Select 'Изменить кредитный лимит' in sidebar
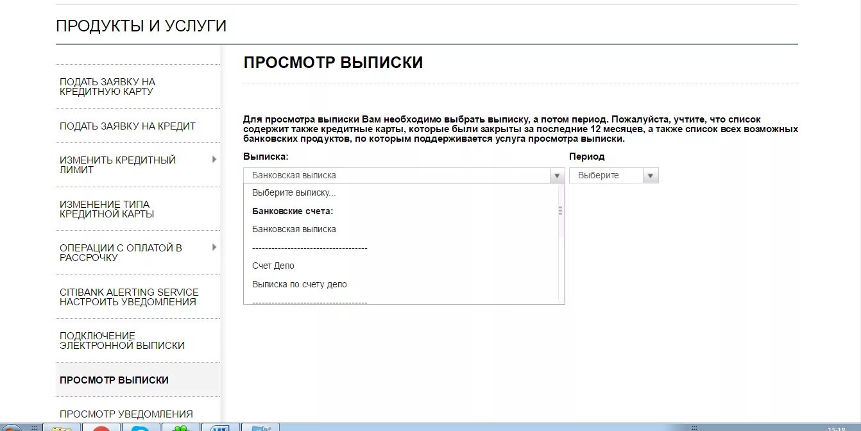 118,165
